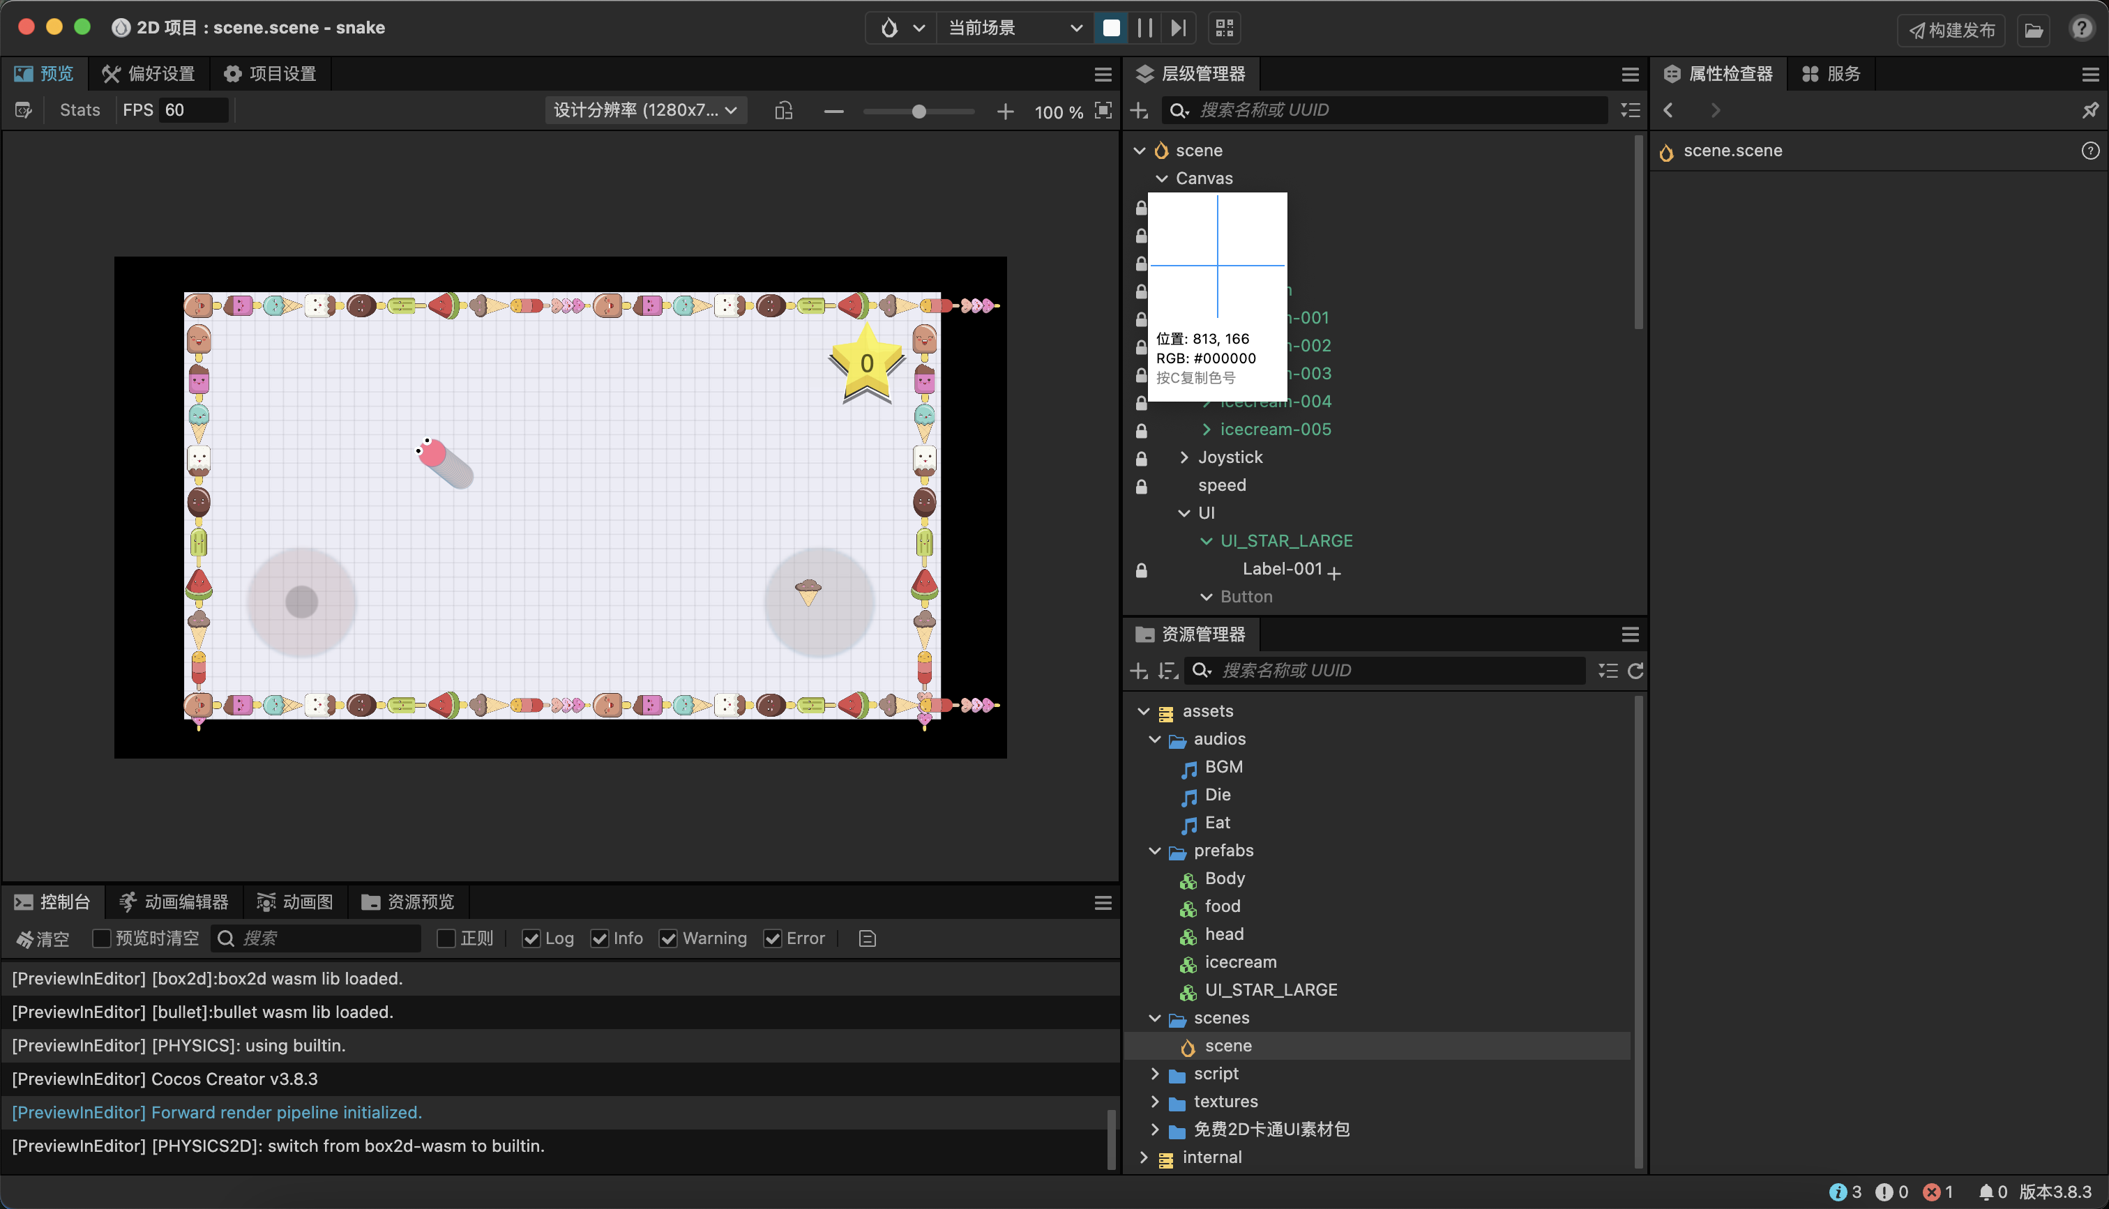
Task: Expand the script folder in assets
Action: [1154, 1074]
